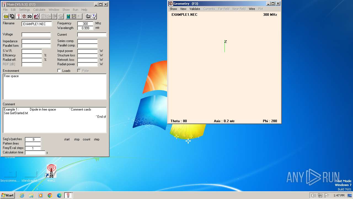Click the Filename field EXAMPLE1.NEC
Screen dimensions: 353x199
click(x=37, y=24)
